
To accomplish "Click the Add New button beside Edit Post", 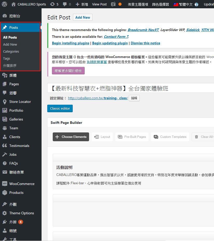I will pos(83,17).
